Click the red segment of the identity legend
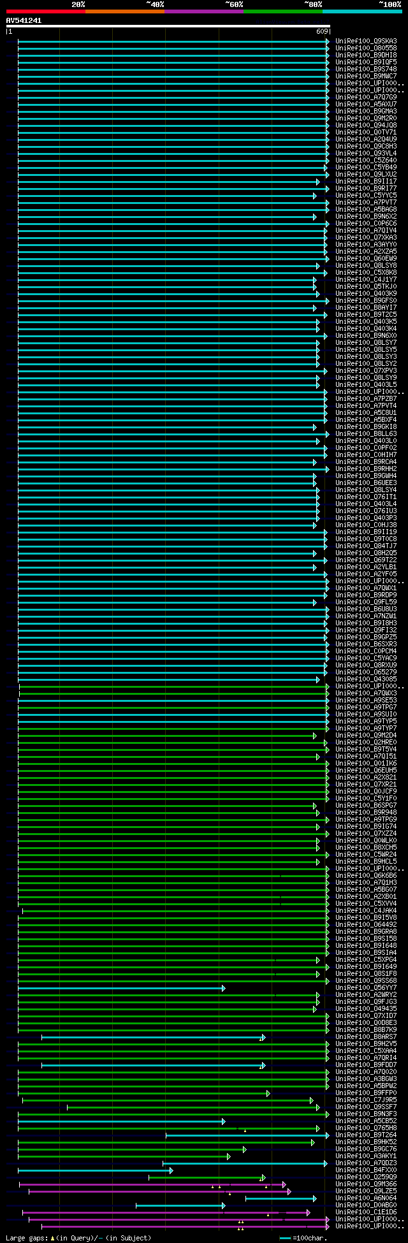 coord(45,11)
